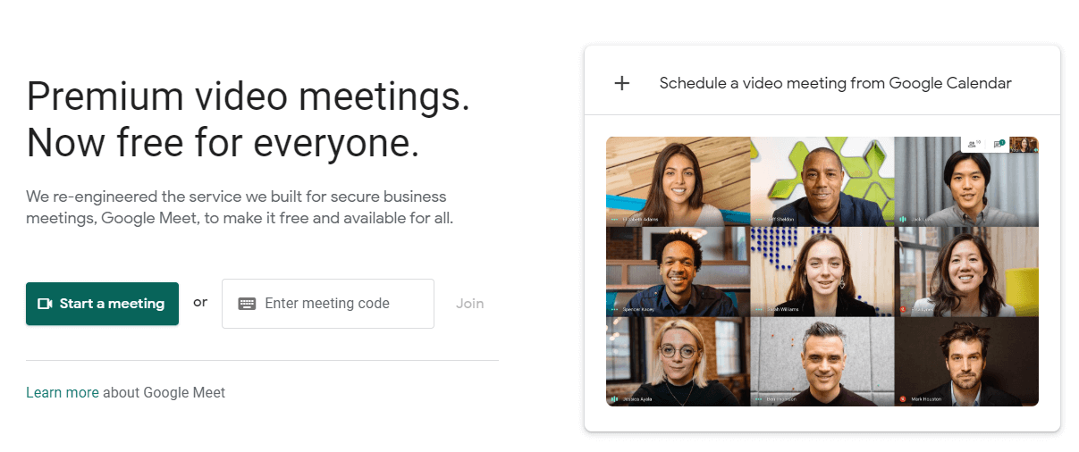Screen dimensions: 1079x452
Task: Focus the Enter meeting code field
Action: pos(328,304)
